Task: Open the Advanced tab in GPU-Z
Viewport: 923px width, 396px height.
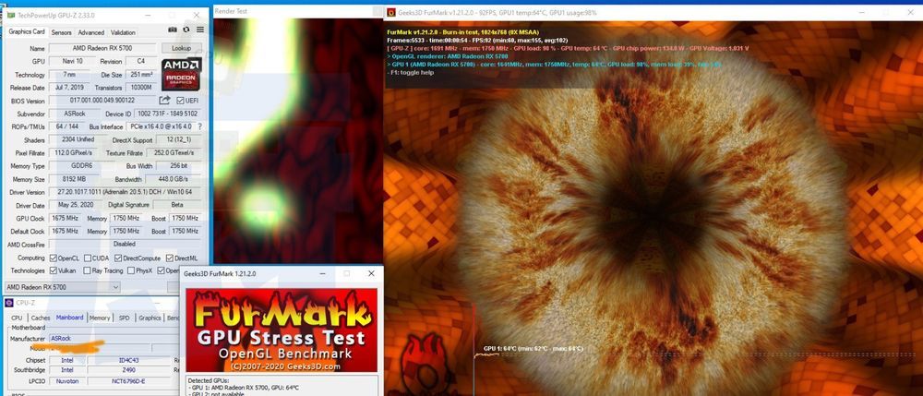Action: (90, 32)
